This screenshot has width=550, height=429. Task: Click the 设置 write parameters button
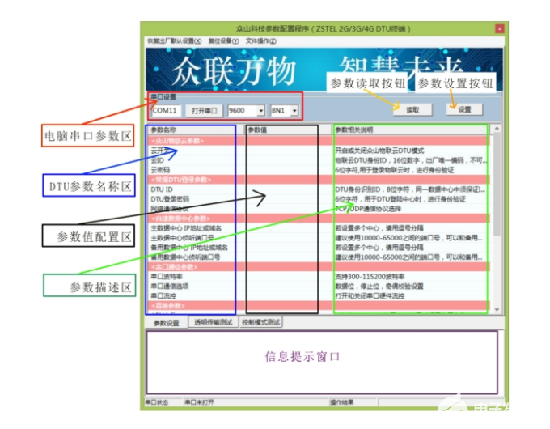coord(464,109)
